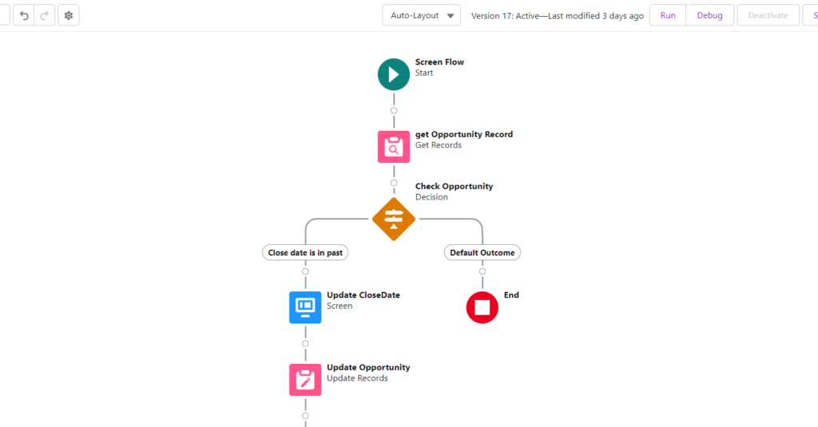Select the Close date is in past outcome
Screen dimensions: 818x427
pos(305,252)
